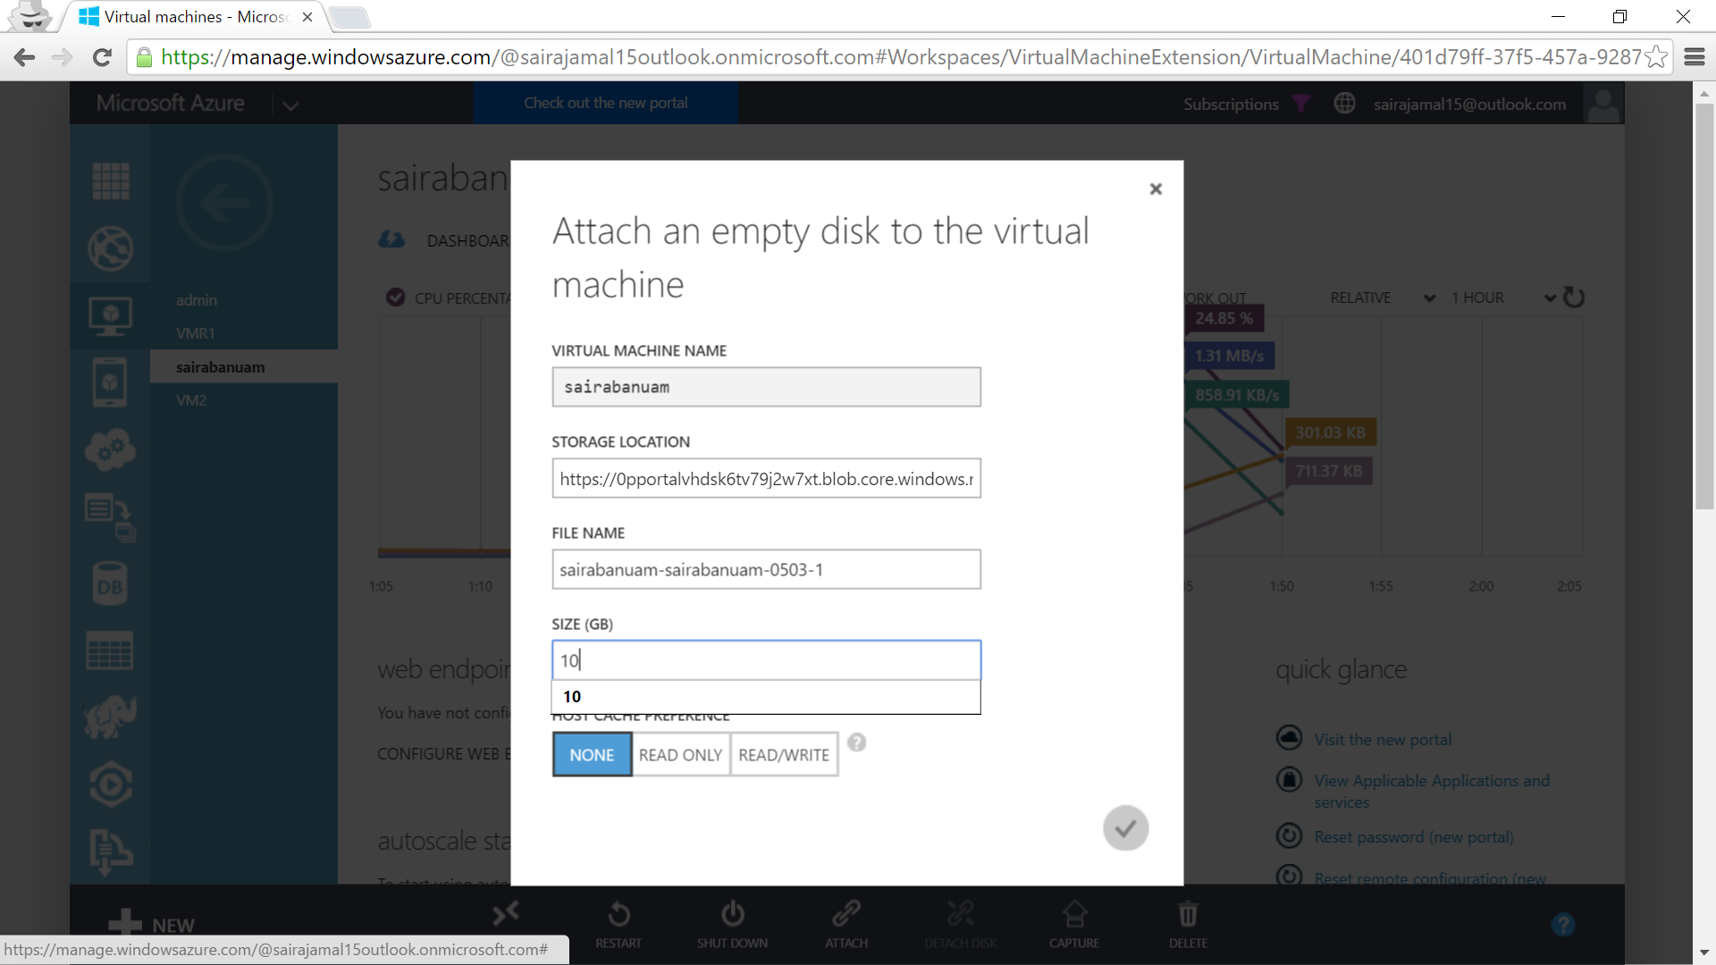Viewport: 1716px width, 965px height.
Task: Select READ/WRITE host cache preference
Action: [784, 755]
